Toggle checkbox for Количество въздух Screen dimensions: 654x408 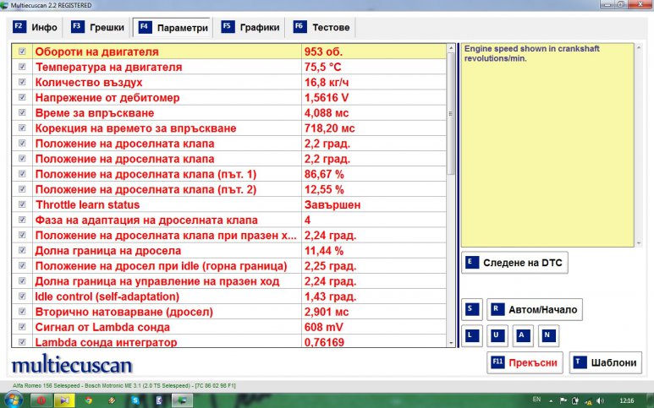click(x=22, y=83)
